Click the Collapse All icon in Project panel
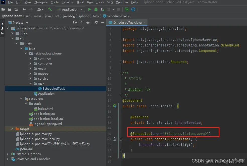 coord(88,23)
